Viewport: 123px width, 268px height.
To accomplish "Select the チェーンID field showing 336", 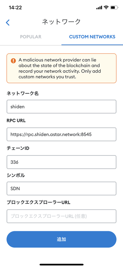I will click(x=61, y=162).
